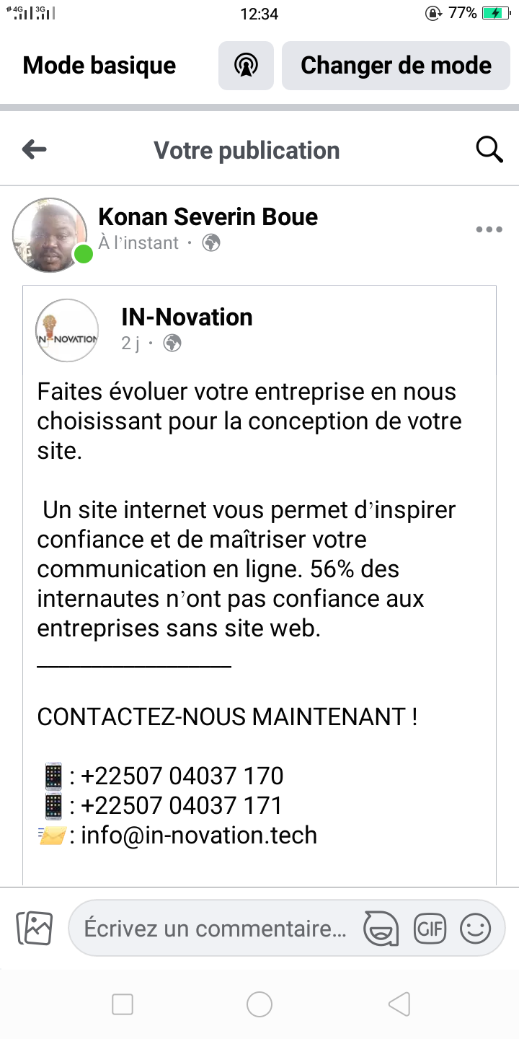
Task: Tap the Android home circle button
Action: (259, 1004)
